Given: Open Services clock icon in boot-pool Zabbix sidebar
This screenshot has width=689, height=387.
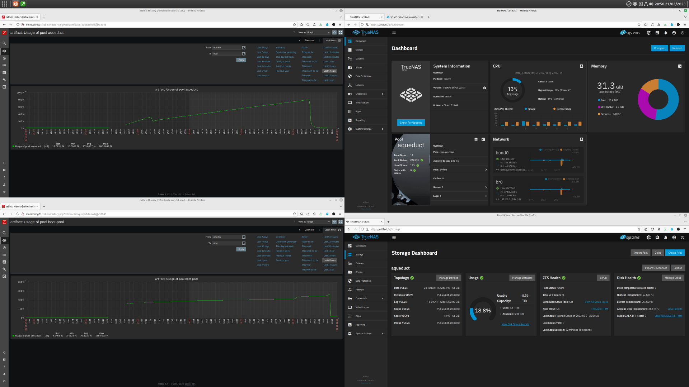Looking at the screenshot, I should pos(4,248).
